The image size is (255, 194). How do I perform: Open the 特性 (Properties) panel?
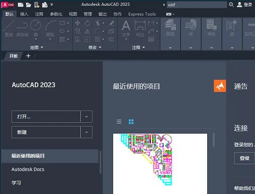[x=211, y=33]
